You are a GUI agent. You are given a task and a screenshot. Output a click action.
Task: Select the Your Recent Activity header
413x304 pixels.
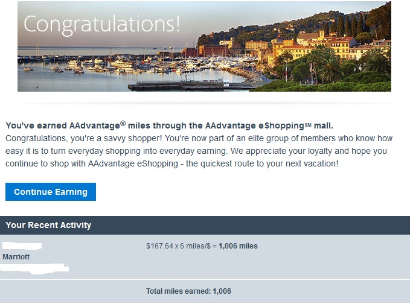(x=48, y=225)
